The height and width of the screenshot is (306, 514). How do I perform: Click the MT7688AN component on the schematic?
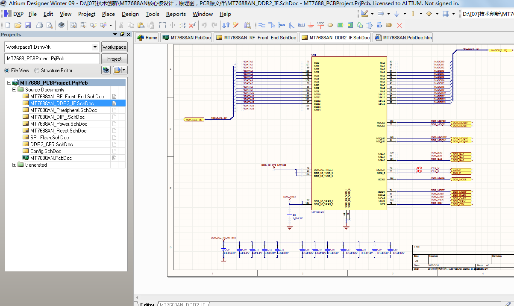349,133
